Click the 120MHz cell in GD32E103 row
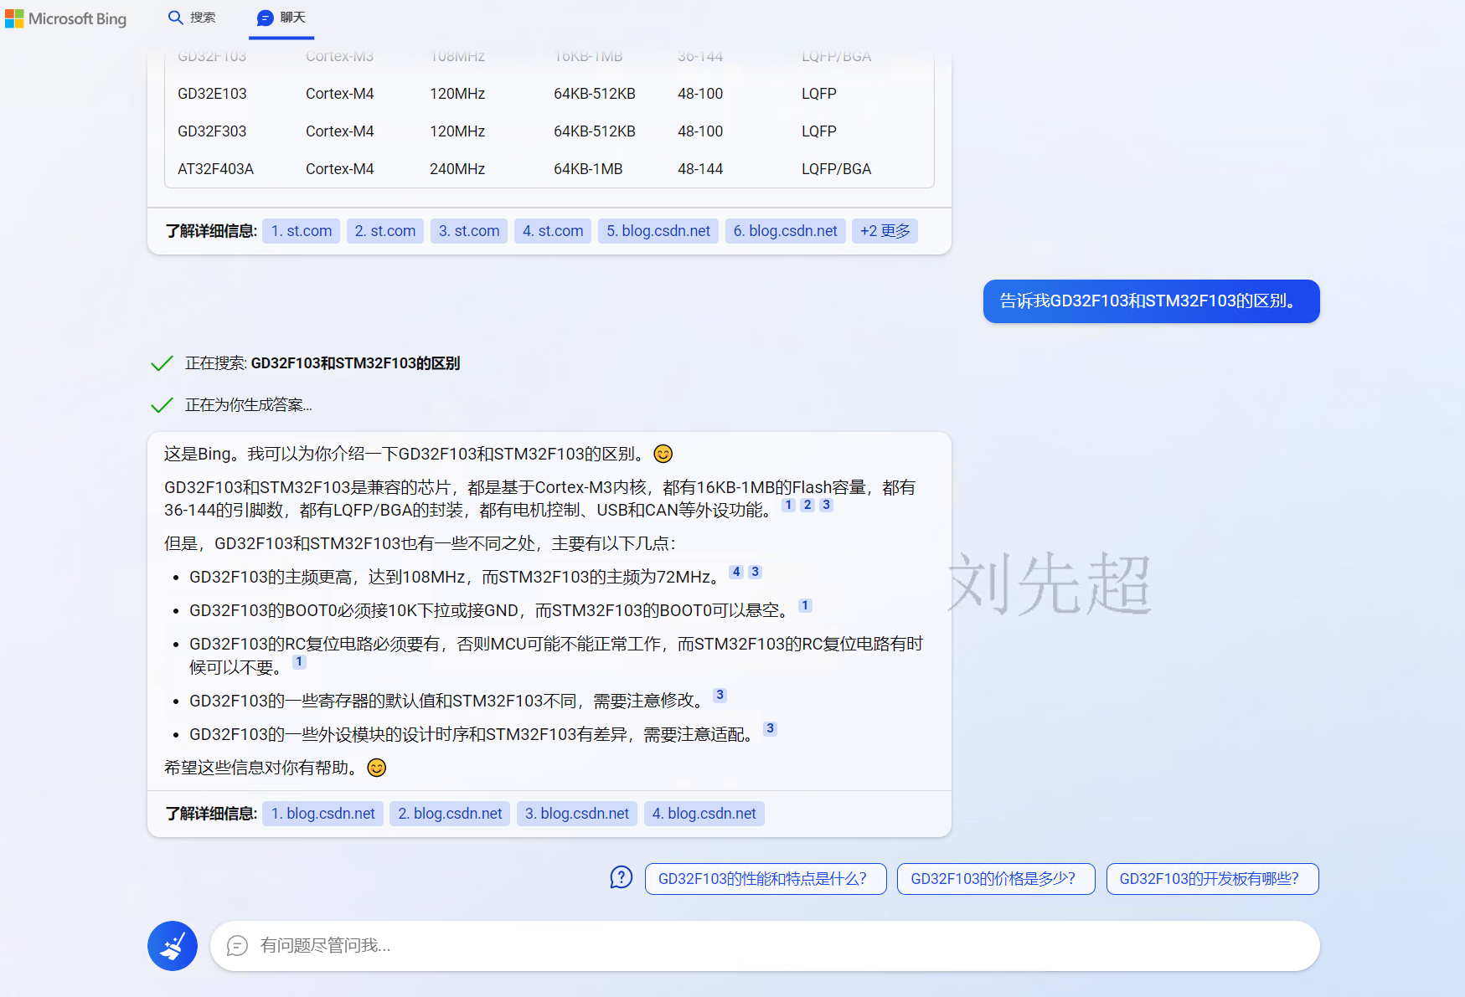The width and height of the screenshot is (1465, 997). click(457, 94)
